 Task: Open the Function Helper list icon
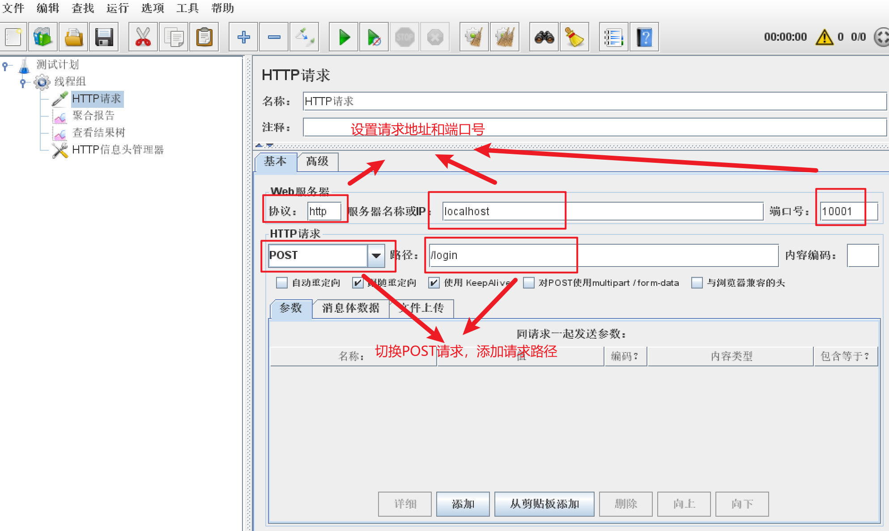(613, 37)
